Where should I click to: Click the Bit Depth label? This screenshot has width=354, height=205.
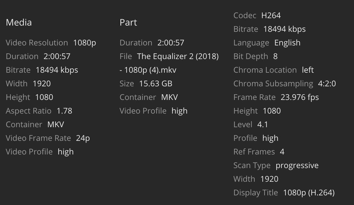tap(251, 57)
